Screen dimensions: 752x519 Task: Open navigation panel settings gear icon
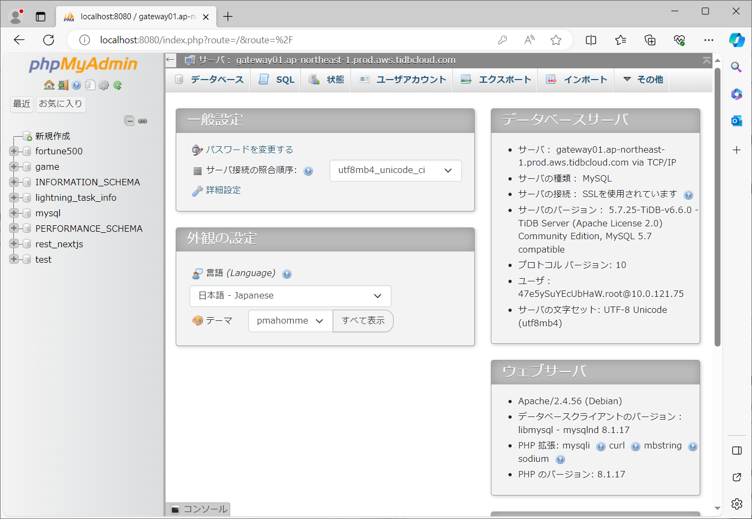pyautogui.click(x=104, y=85)
